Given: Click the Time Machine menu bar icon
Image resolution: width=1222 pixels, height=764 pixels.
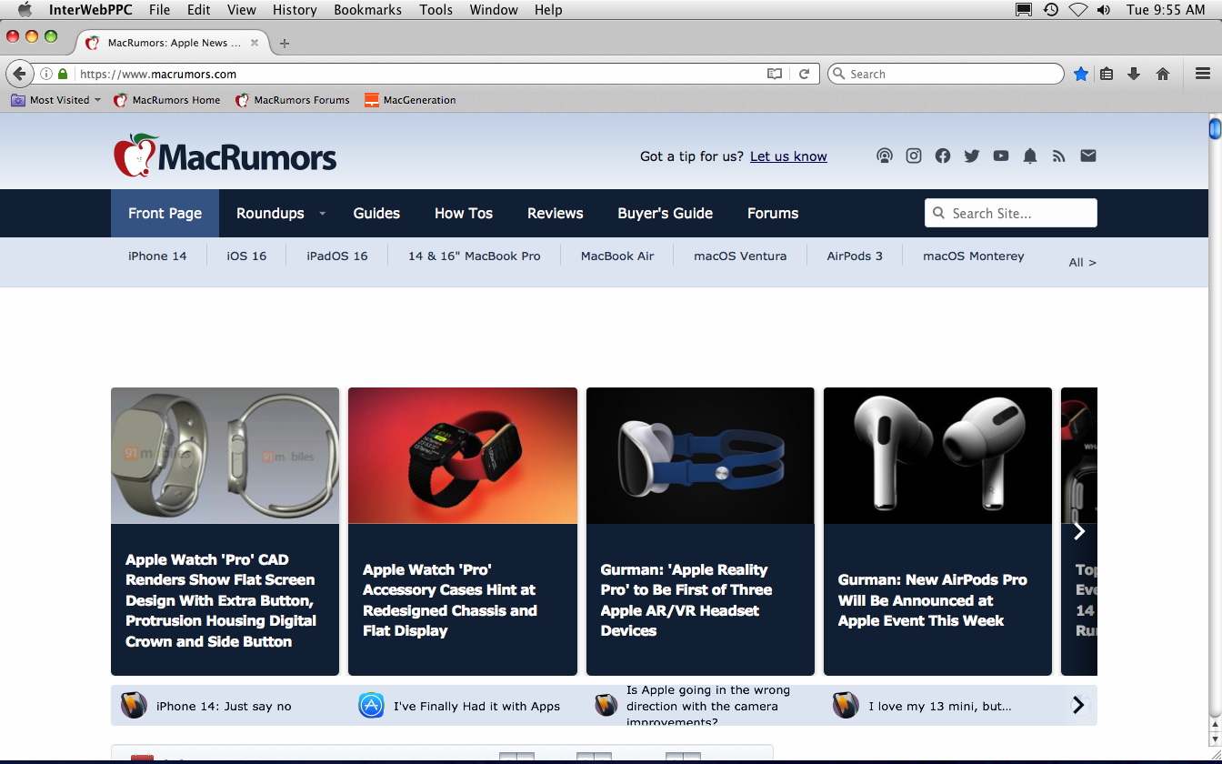Looking at the screenshot, I should pos(1050,10).
